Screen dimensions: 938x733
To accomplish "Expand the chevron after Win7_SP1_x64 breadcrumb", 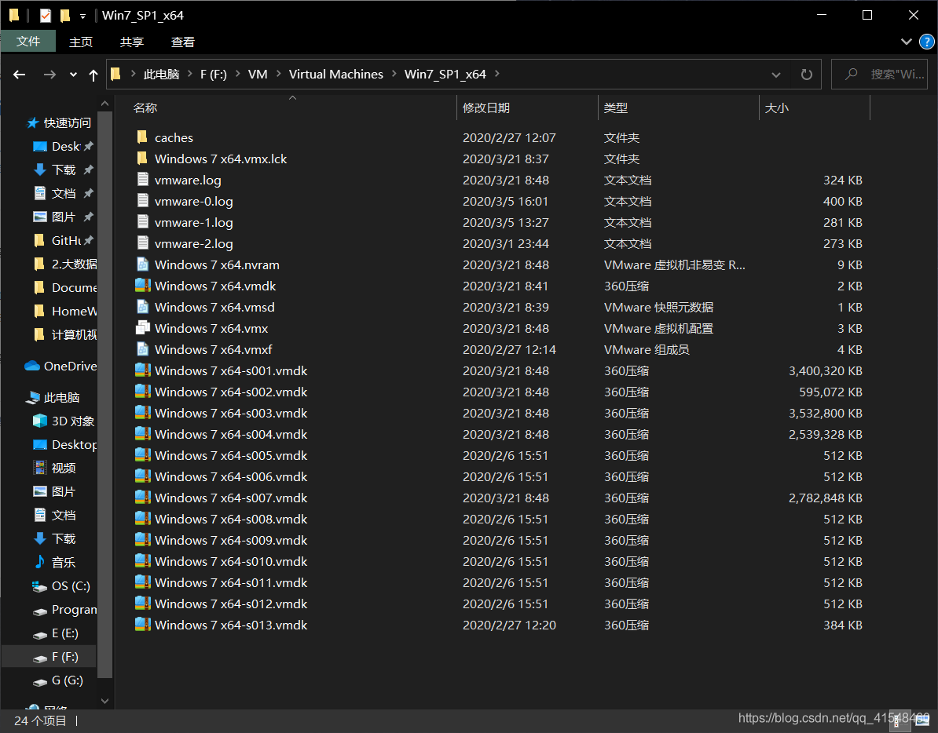I will pyautogui.click(x=497, y=74).
